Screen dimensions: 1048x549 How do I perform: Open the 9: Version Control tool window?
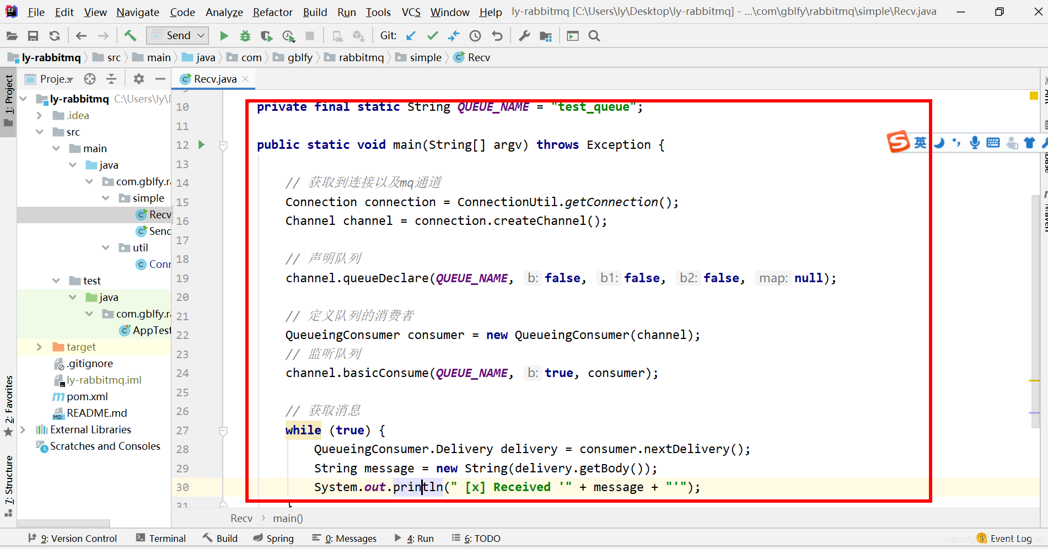pos(73,539)
